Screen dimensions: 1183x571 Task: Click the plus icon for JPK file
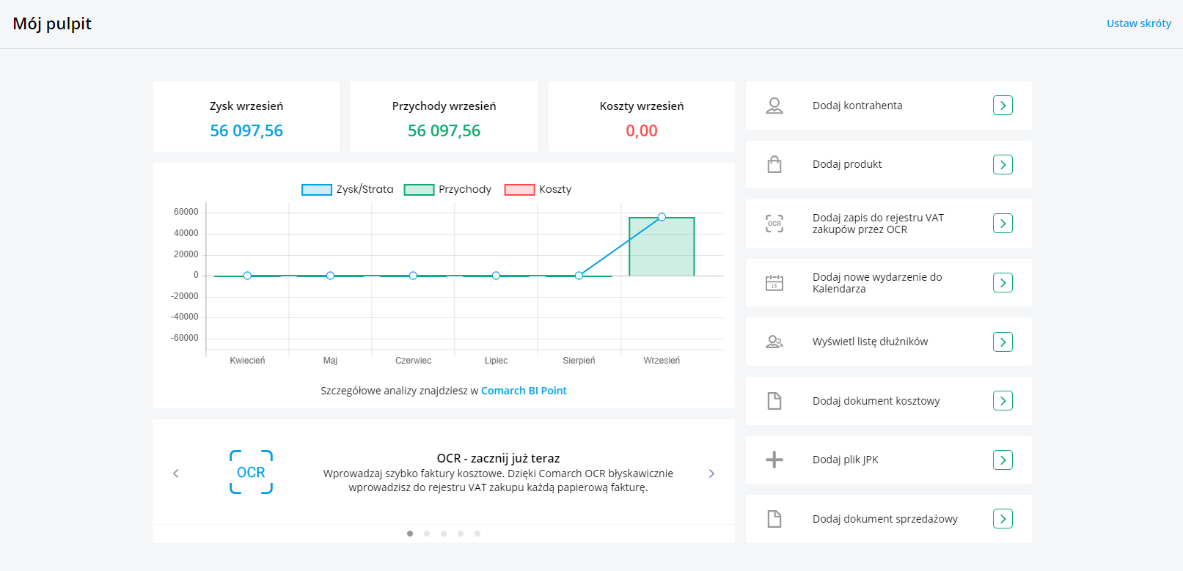coord(774,460)
